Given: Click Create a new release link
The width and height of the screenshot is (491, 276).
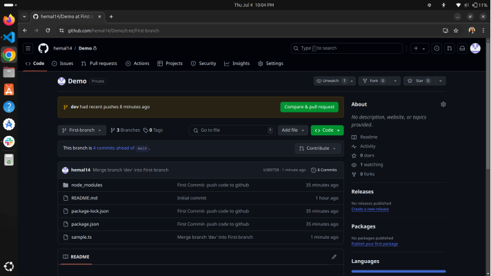Looking at the screenshot, I should point(370,209).
